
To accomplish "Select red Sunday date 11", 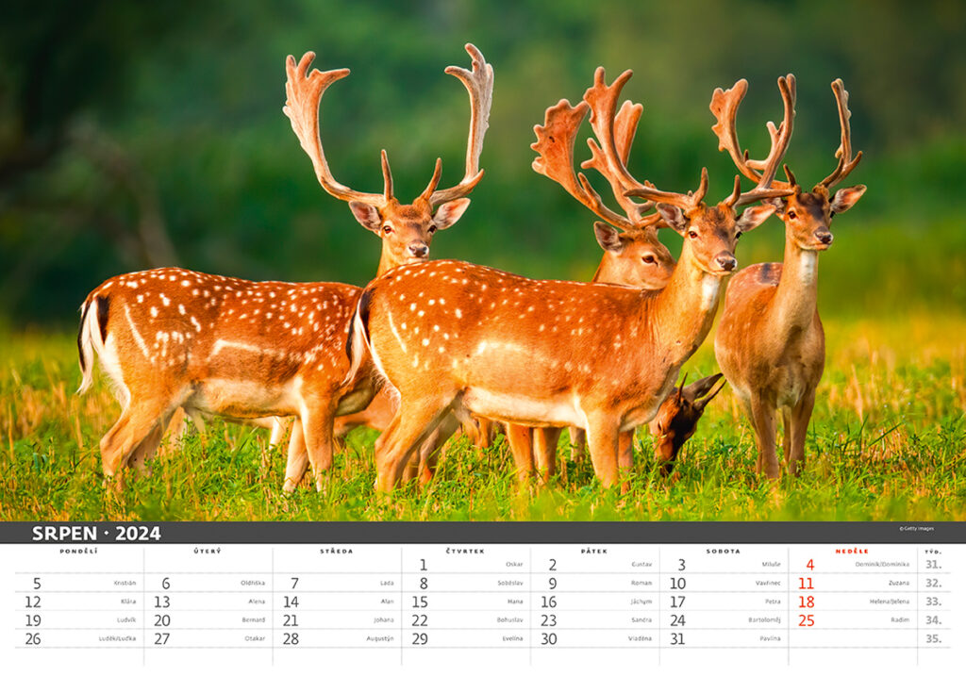I will [806, 584].
